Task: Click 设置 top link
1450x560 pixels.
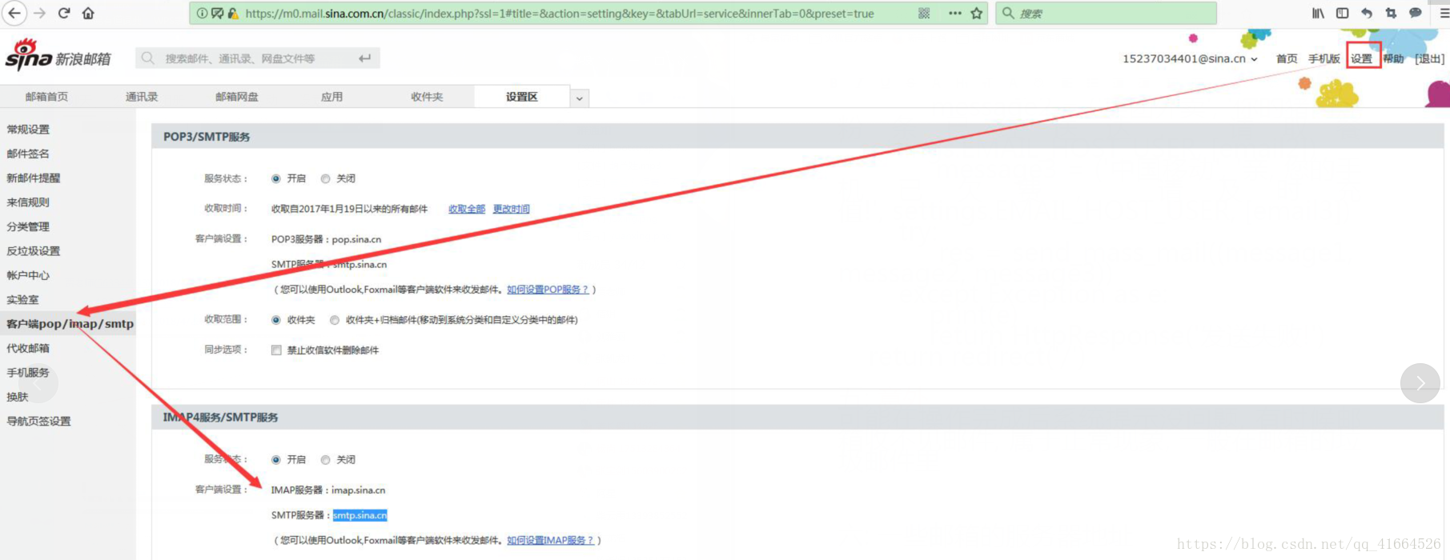Action: coord(1362,59)
